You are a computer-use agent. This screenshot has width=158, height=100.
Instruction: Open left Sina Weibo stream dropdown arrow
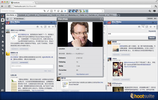[54, 22]
